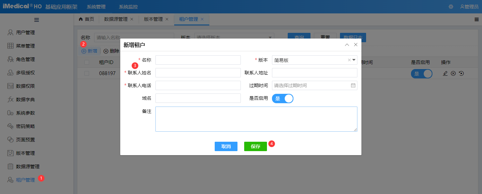This screenshot has height=194, width=482.
Task: Check the checkbox for tenant 088197
Action: coord(87,73)
